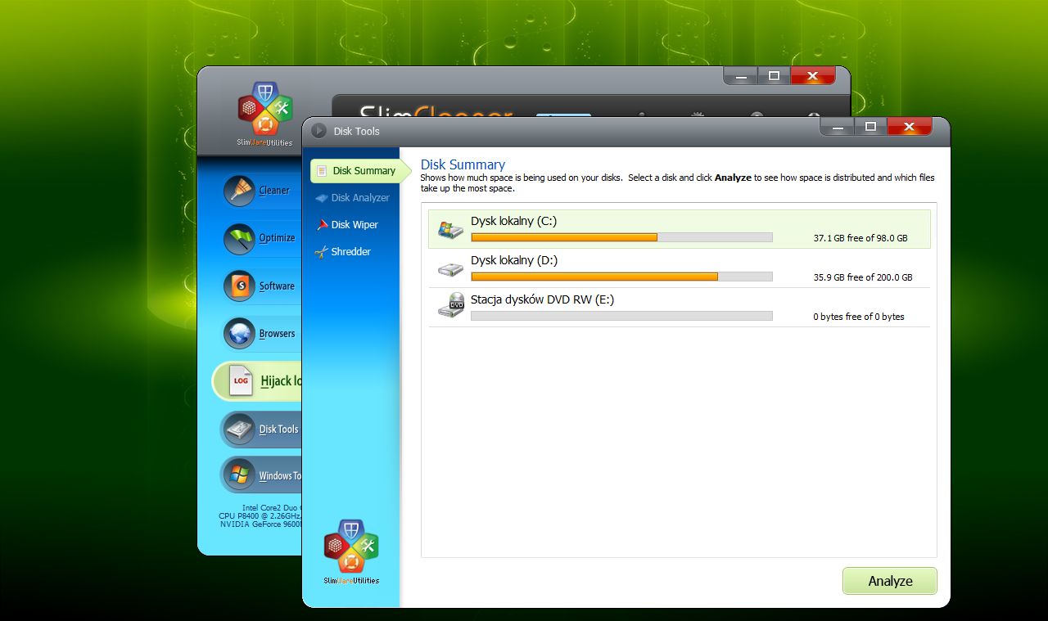Image resolution: width=1048 pixels, height=621 pixels.
Task: Click the Analyze button
Action: coord(890,581)
